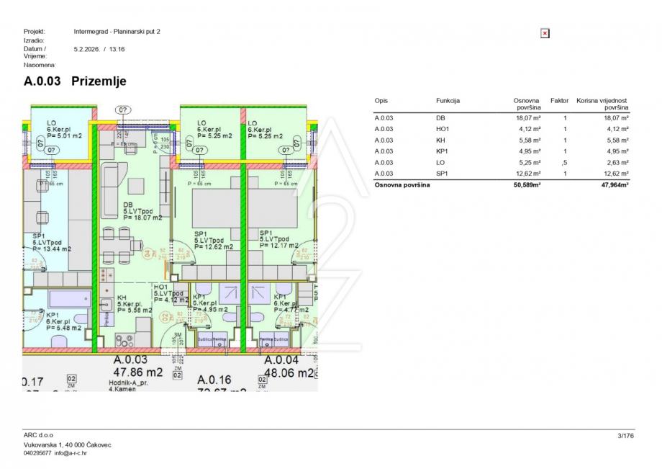
Task: Select the DB function row in the table
Action: 502,118
